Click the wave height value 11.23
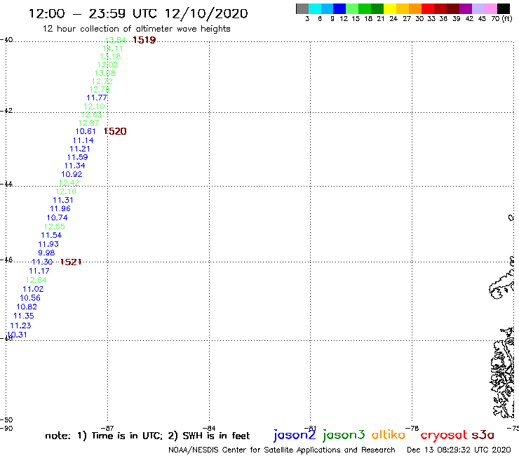 (x=20, y=326)
